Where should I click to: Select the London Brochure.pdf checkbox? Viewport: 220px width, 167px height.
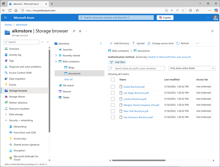pos(113,99)
